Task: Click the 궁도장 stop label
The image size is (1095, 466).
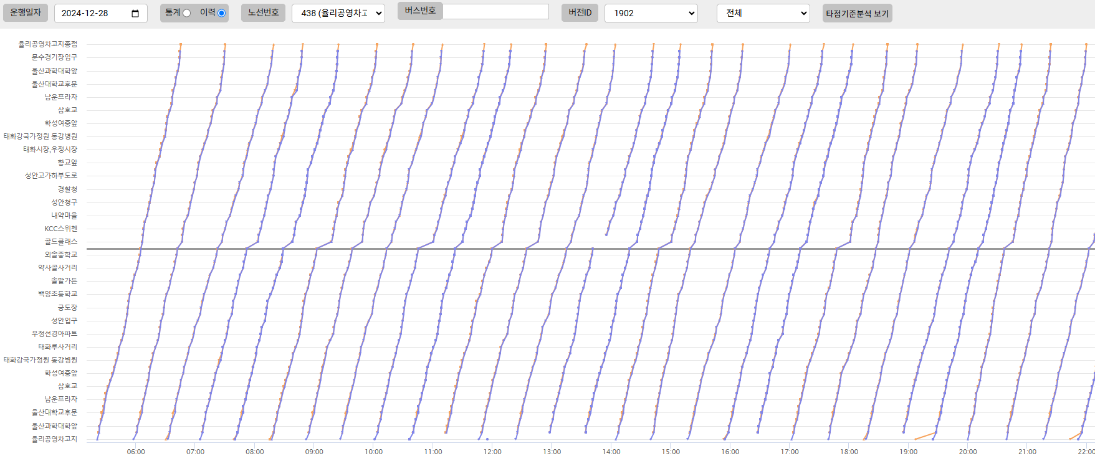Action: [67, 308]
